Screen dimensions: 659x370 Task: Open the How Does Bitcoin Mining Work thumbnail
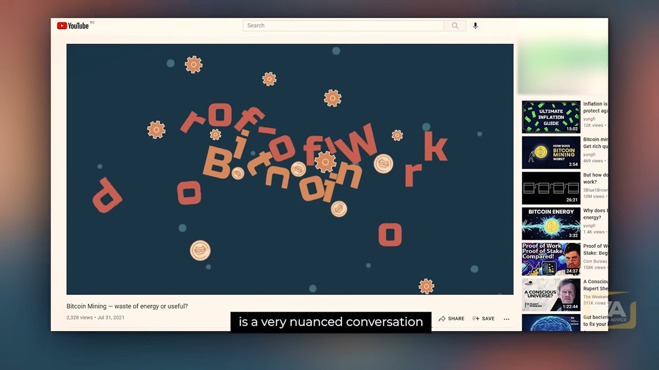tap(551, 152)
